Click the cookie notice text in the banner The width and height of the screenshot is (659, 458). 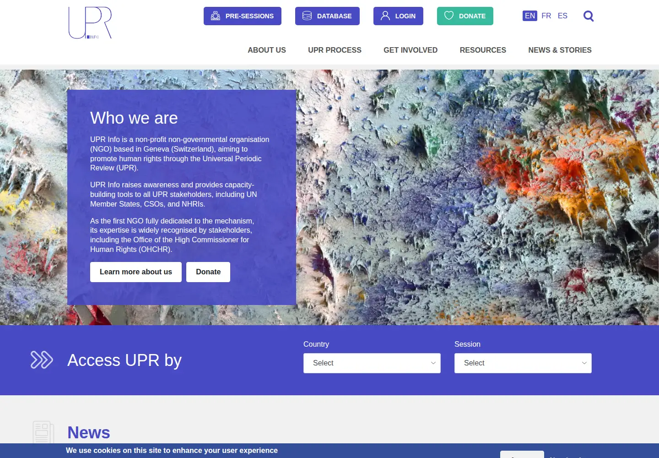(172, 450)
